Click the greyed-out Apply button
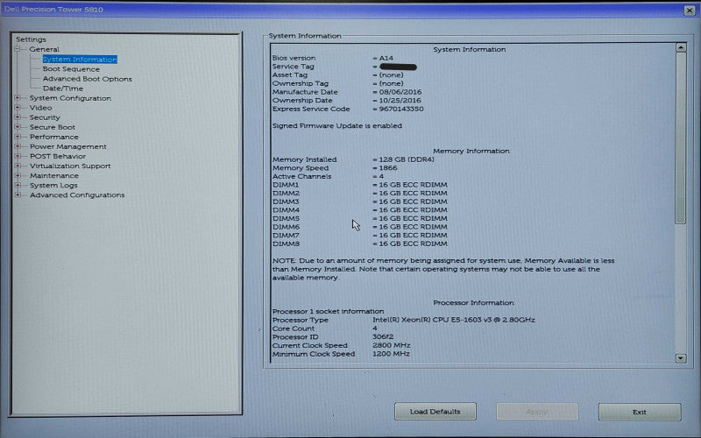701x438 pixels. click(x=537, y=412)
